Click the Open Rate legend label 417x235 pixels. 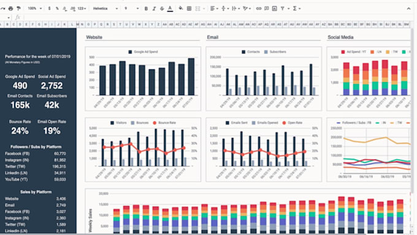pyautogui.click(x=295, y=123)
